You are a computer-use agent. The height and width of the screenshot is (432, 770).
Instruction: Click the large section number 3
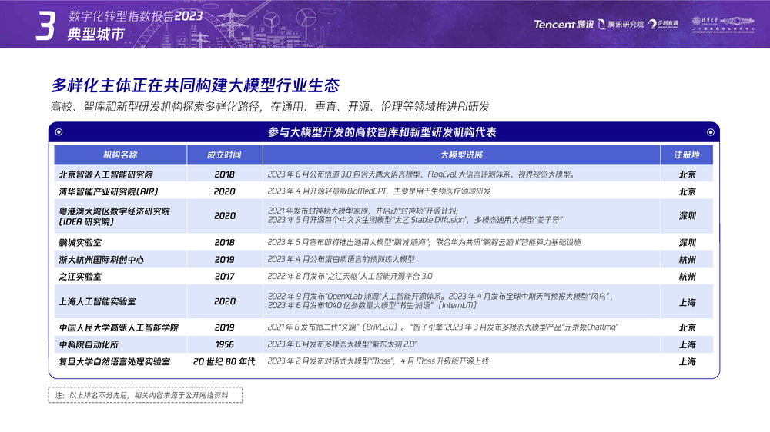tap(45, 26)
